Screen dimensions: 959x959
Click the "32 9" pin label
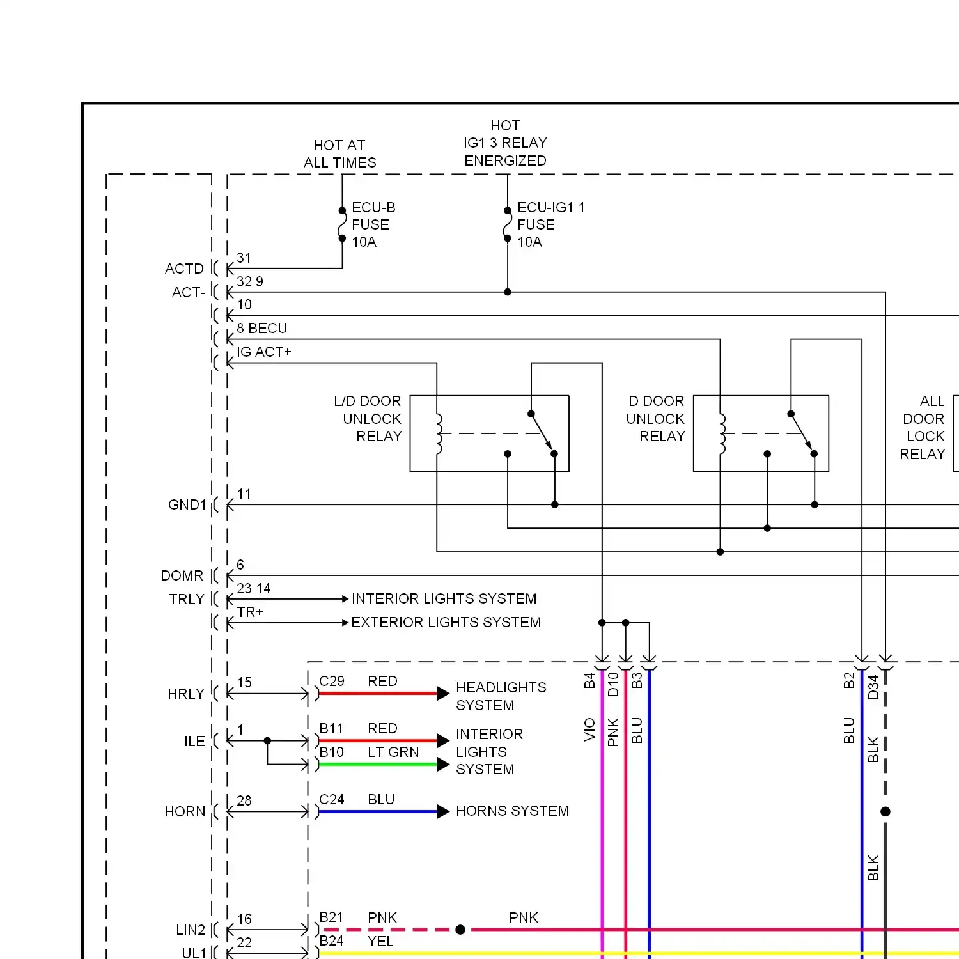pyautogui.click(x=250, y=281)
